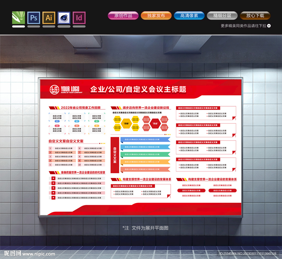Click the InDesign Id icon
282x259 pixels.
point(79,18)
